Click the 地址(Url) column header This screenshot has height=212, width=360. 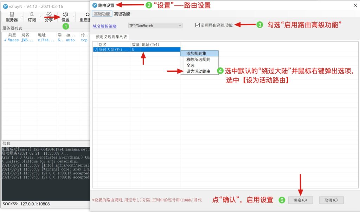(x=150, y=45)
